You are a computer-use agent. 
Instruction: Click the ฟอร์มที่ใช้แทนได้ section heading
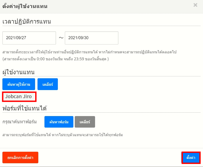[x=25, y=108]
